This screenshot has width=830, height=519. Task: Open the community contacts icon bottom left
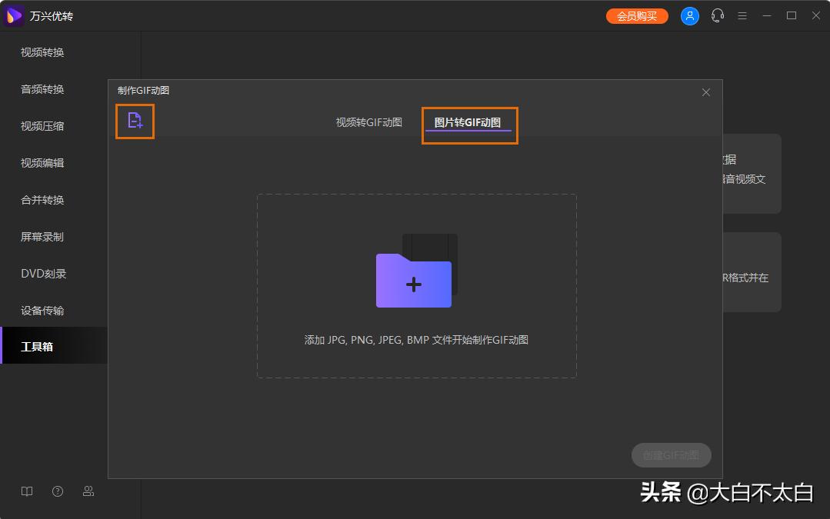(x=88, y=491)
